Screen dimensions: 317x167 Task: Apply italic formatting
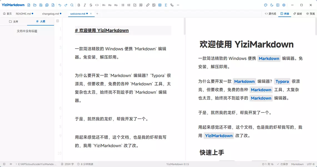pos(85,5)
